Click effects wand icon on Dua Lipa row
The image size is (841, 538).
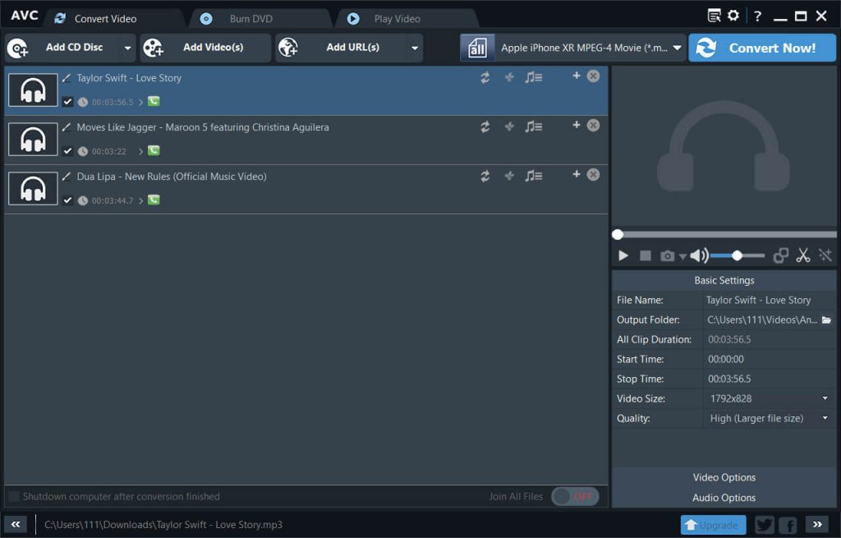coord(509,177)
